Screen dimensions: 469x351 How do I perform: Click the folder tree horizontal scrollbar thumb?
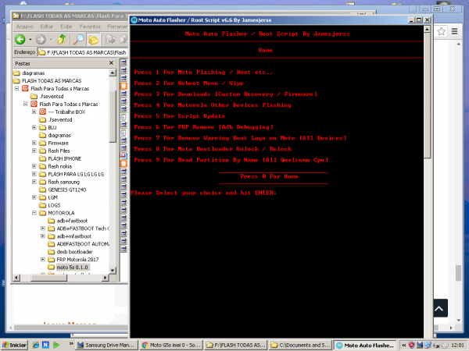49,278
